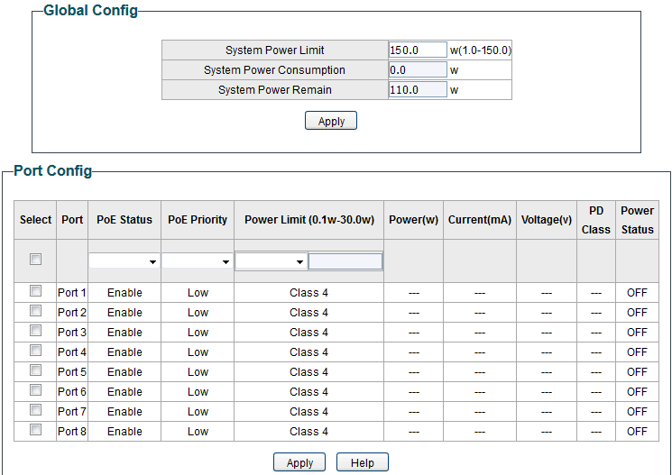Click the Port Config section title
This screenshot has height=475, width=672.
coord(53,170)
